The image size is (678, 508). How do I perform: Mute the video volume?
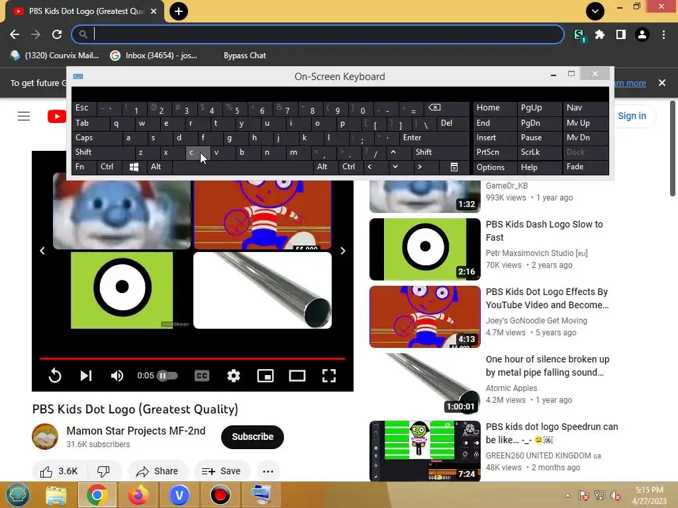[117, 376]
